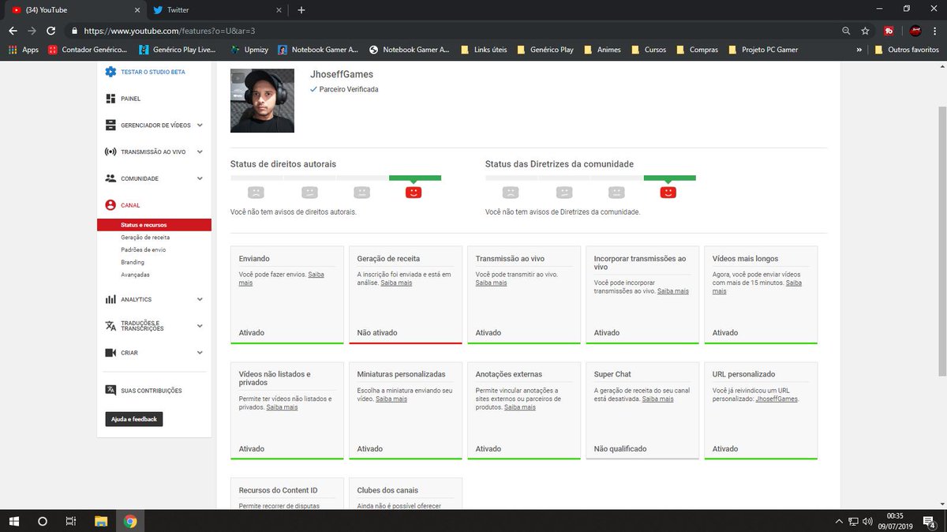Click the zoom magnifier icon in address bar

click(846, 31)
